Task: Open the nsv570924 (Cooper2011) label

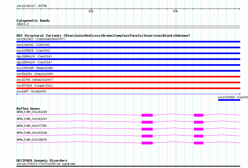Action: click(x=35, y=86)
